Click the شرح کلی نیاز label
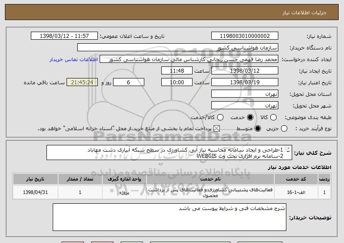 click(313, 153)
